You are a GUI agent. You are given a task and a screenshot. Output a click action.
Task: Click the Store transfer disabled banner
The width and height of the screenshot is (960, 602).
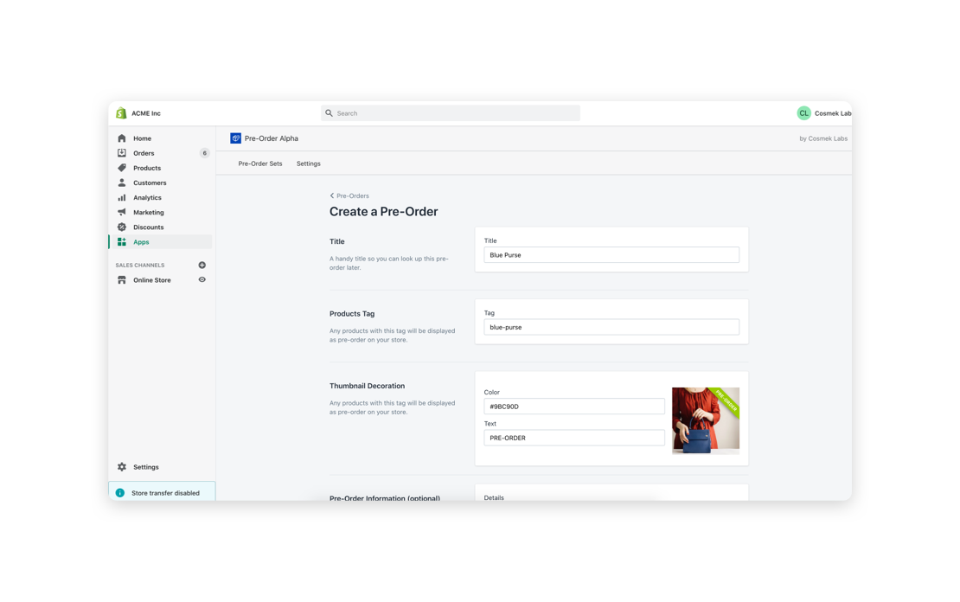point(162,492)
